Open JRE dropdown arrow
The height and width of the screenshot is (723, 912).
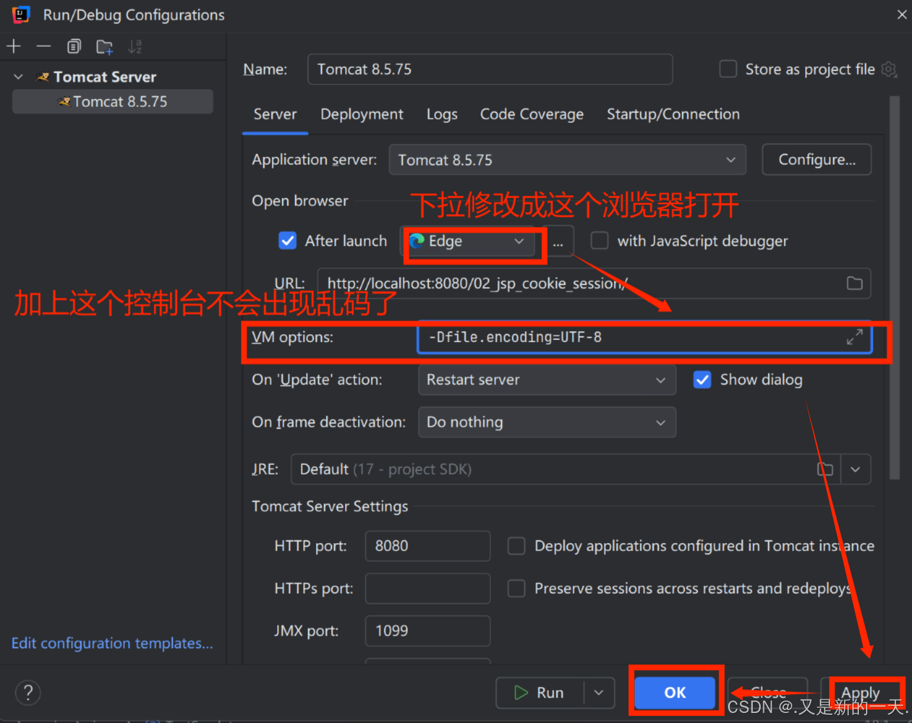click(855, 469)
